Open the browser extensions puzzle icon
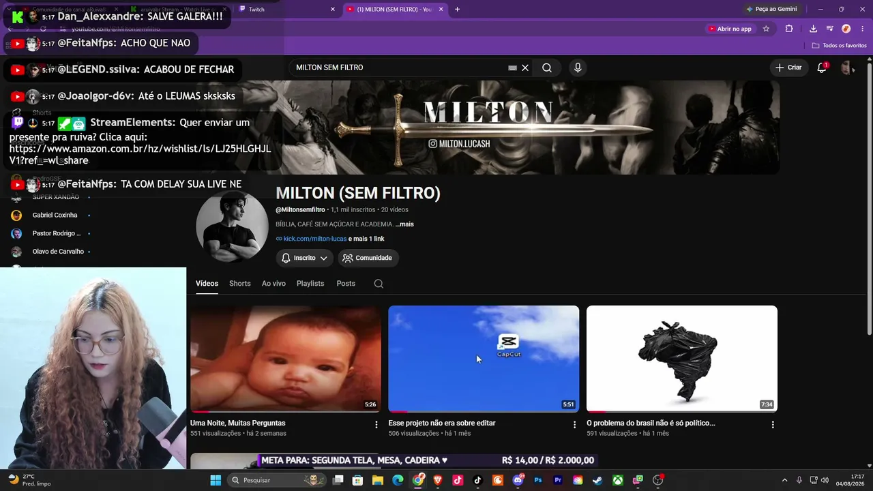The height and width of the screenshot is (491, 873). (x=789, y=29)
